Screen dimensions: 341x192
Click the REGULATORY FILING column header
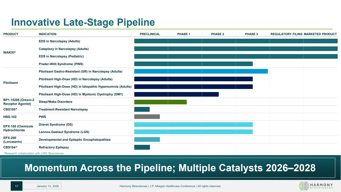point(286,34)
